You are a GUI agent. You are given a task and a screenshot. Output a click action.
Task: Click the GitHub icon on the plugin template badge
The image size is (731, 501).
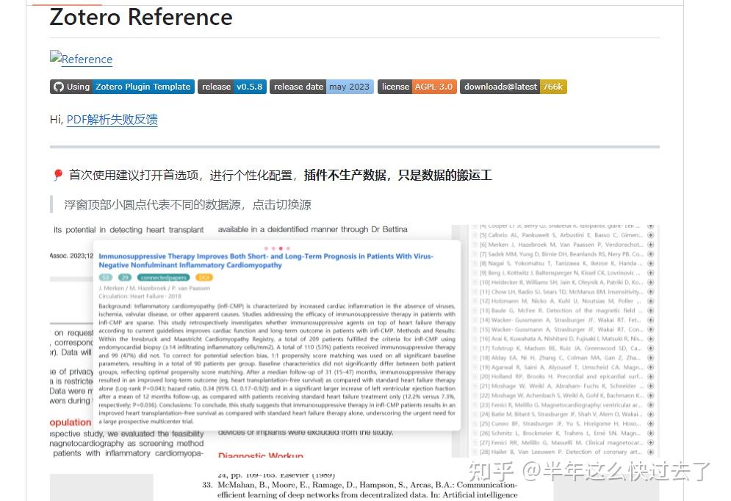click(57, 86)
